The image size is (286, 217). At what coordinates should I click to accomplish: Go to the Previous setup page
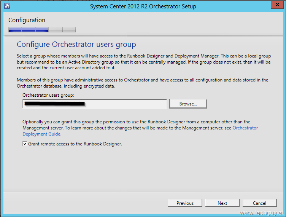185,203
